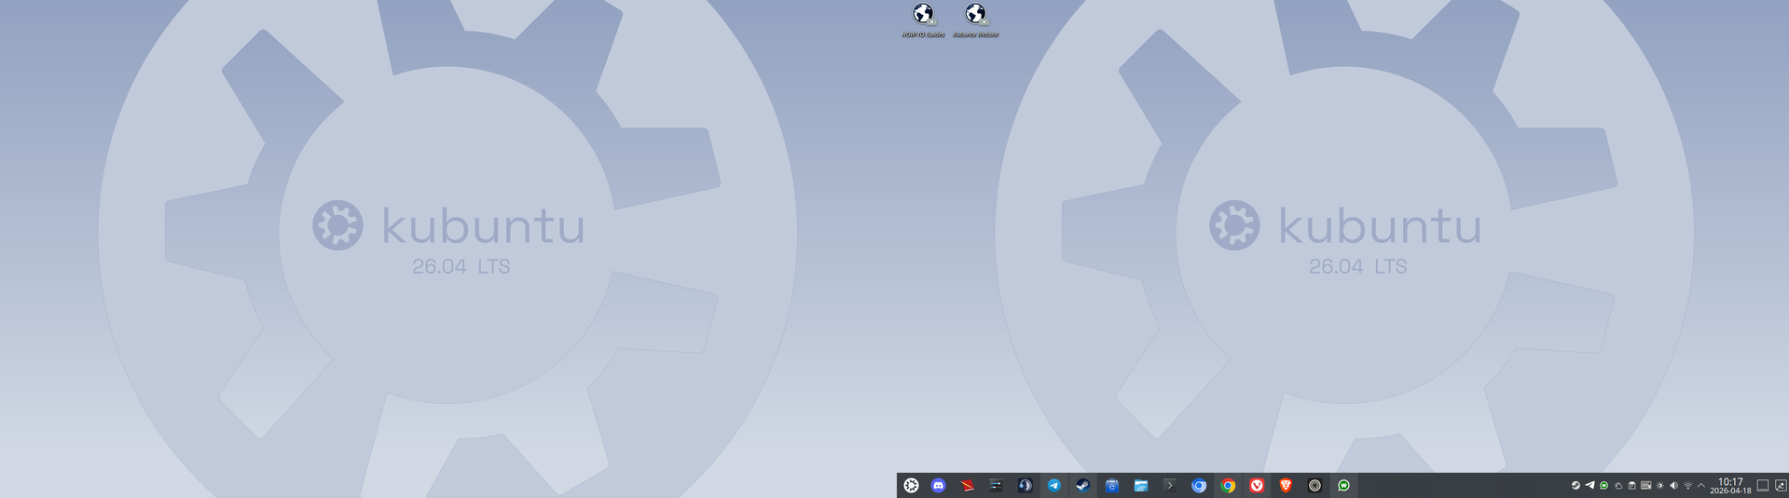Open System Settings sliders icon in taskbar
The width and height of the screenshot is (1789, 498).
[x=996, y=485]
